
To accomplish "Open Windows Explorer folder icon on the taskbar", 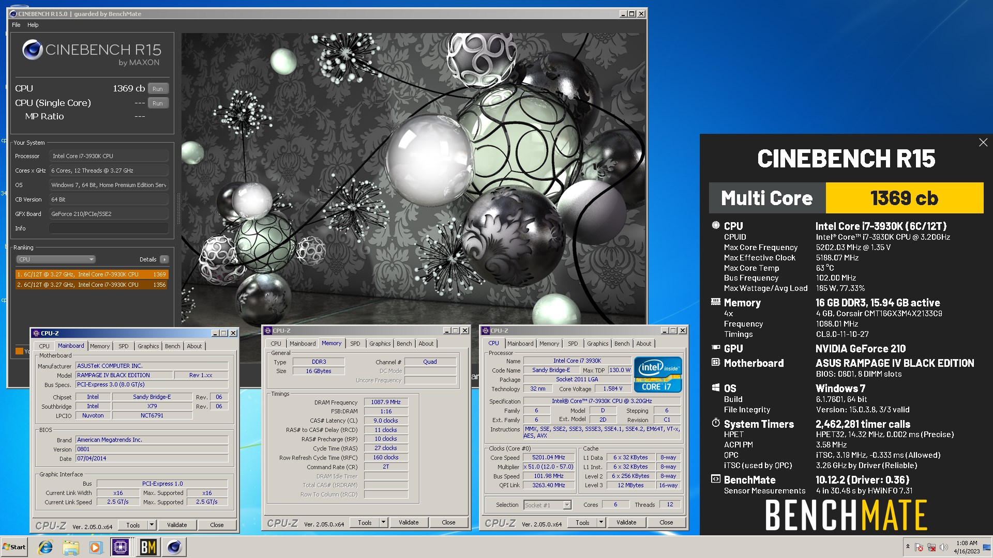I will (x=71, y=547).
